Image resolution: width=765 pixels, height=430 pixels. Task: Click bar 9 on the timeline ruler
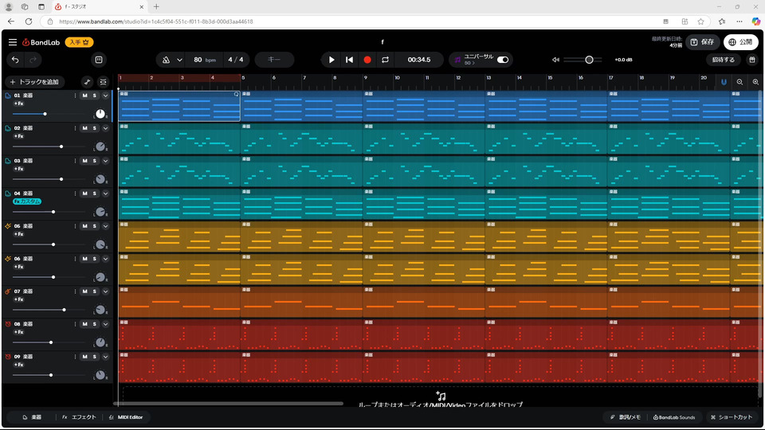[x=366, y=78]
